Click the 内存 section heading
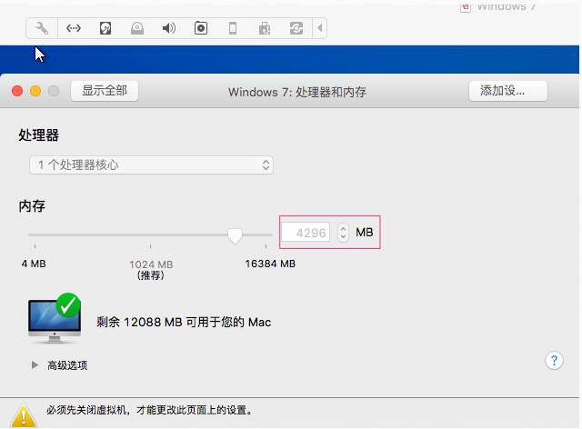582x429 pixels. (x=32, y=206)
